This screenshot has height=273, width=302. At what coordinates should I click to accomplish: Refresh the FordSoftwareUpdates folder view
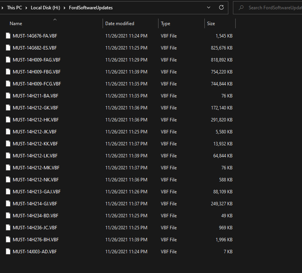pyautogui.click(x=221, y=7)
